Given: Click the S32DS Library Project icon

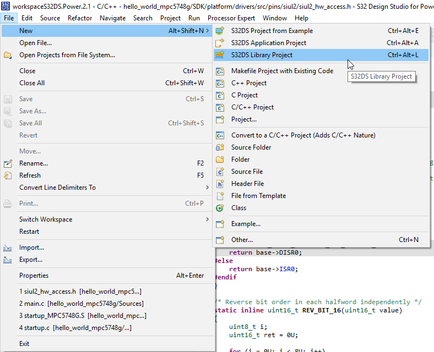Looking at the screenshot, I should tap(220, 55).
